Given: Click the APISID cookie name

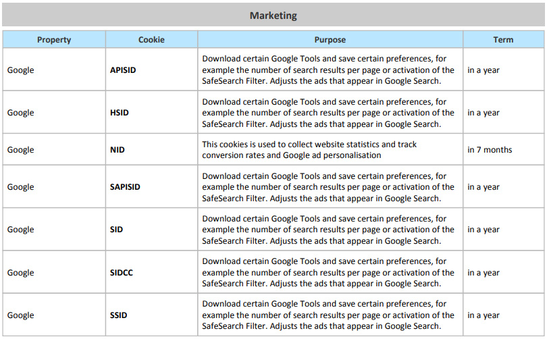Looking at the screenshot, I should 123,70.
